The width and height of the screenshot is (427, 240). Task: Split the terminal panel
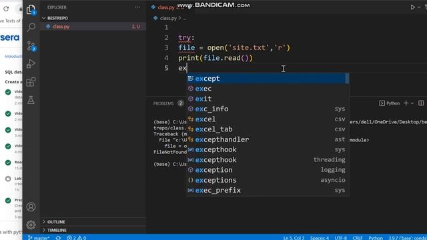421,103
